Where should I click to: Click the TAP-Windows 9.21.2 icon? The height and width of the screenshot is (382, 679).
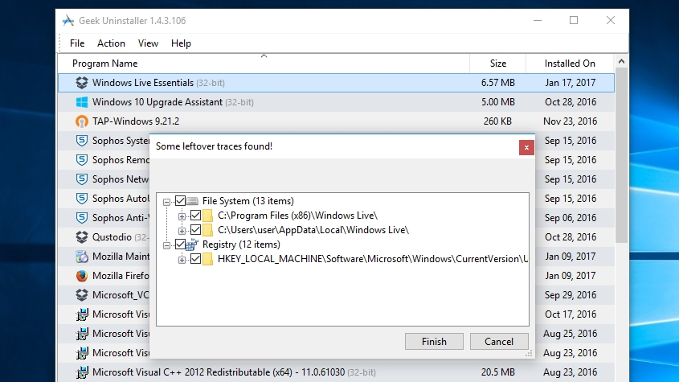point(81,121)
